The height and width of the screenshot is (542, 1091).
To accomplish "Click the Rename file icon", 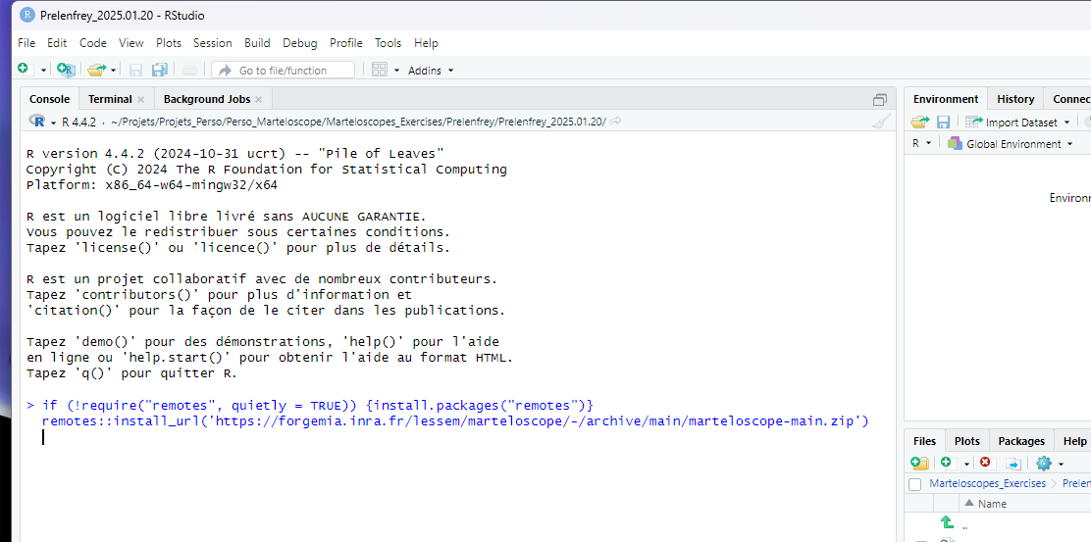I will (1013, 464).
